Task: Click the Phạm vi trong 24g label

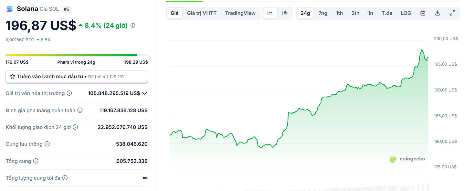Action: coord(76,62)
